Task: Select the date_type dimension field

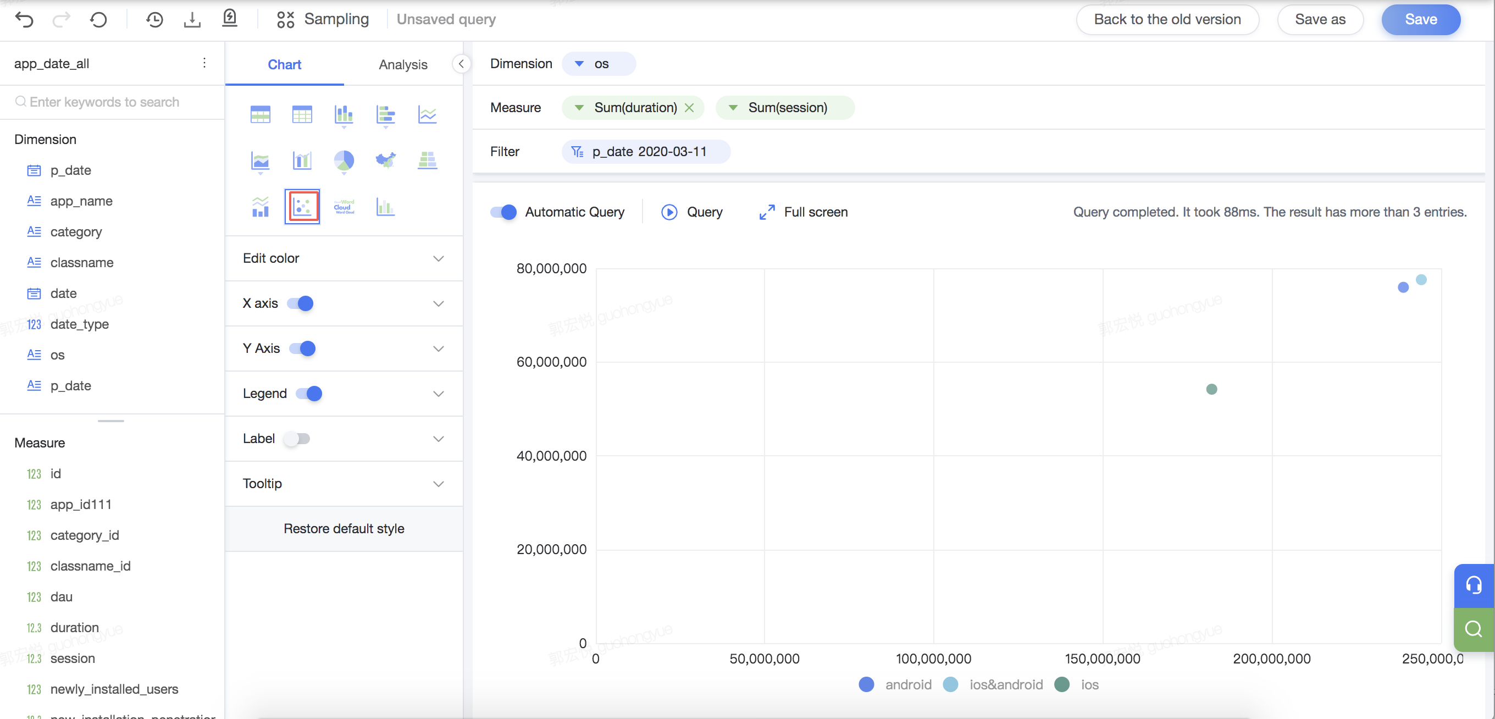Action: coord(80,324)
